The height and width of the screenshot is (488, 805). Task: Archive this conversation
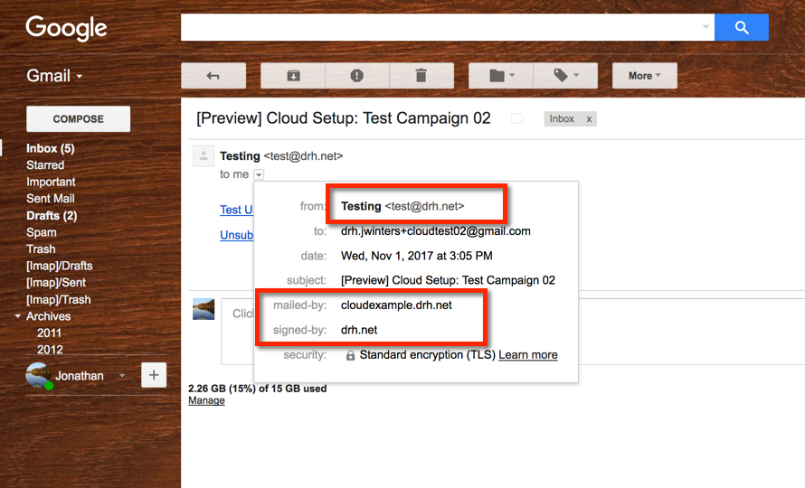(293, 76)
